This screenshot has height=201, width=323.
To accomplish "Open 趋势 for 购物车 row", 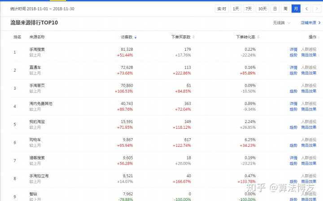I will (x=293, y=145).
